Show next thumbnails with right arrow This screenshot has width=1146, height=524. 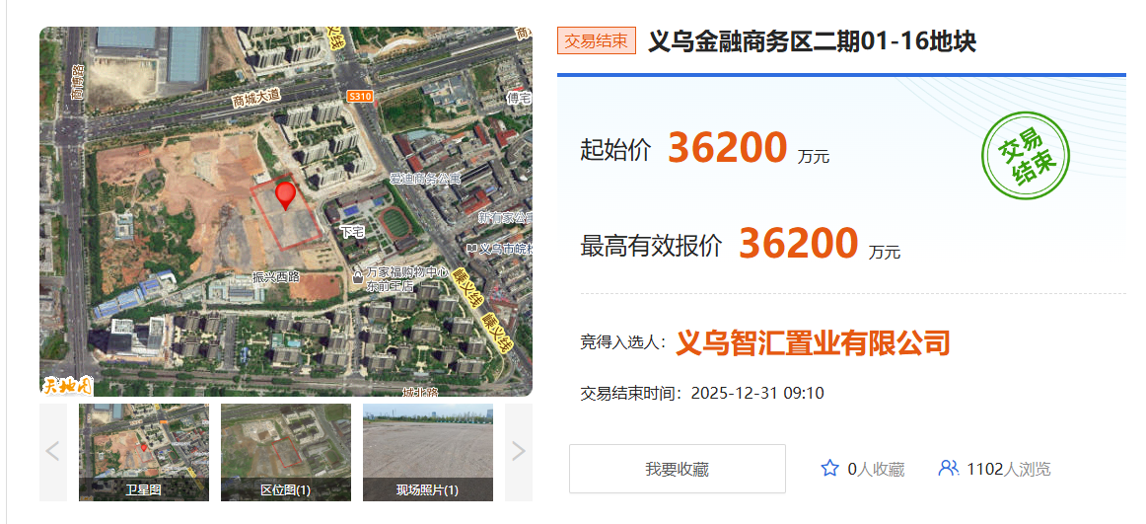pyautogui.click(x=518, y=452)
